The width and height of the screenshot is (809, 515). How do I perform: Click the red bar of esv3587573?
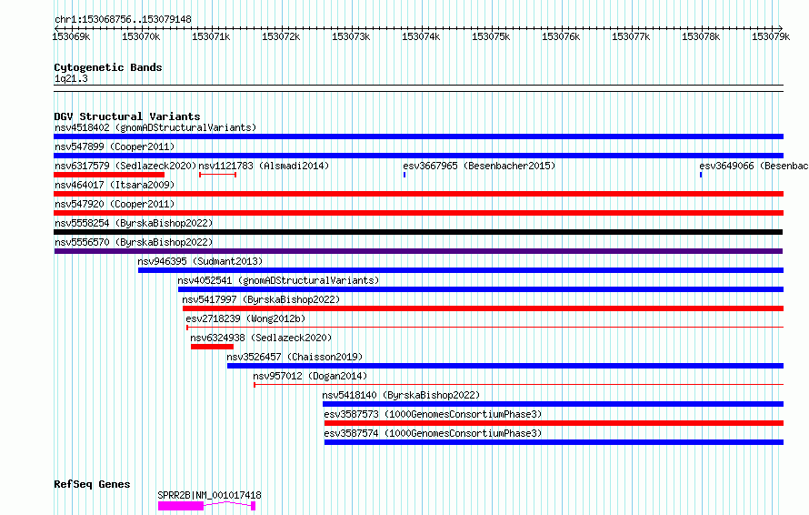pyautogui.click(x=554, y=423)
